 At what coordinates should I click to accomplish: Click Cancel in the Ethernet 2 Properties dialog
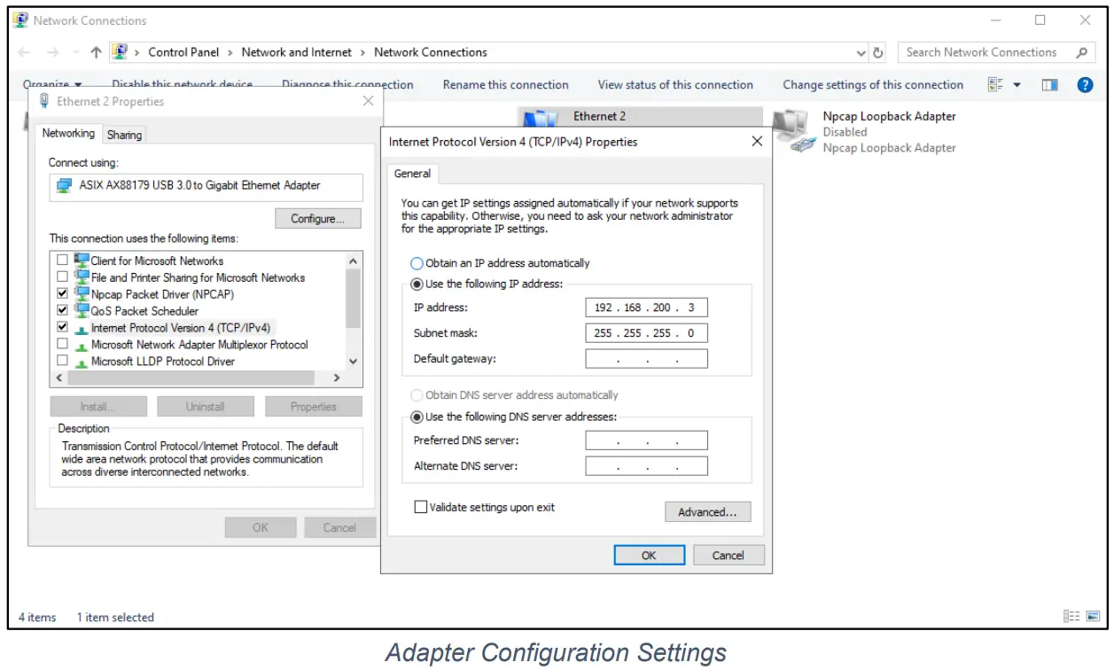pos(339,527)
